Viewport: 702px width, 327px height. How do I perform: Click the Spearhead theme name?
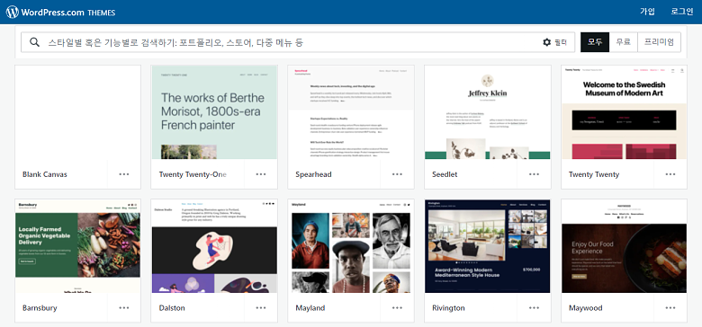(313, 174)
